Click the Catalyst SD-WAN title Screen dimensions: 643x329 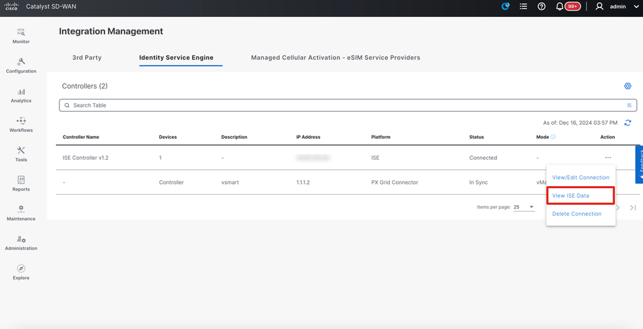pyautogui.click(x=51, y=7)
